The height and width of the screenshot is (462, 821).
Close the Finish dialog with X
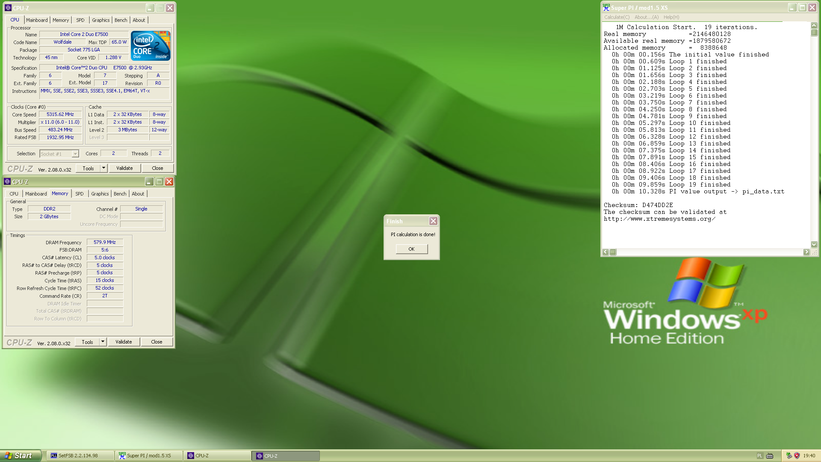click(433, 221)
